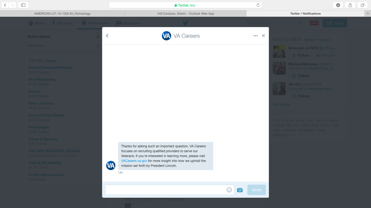Dismiss Melissa Mahoney suggestion
The image size is (371, 208).
click(x=341, y=64)
